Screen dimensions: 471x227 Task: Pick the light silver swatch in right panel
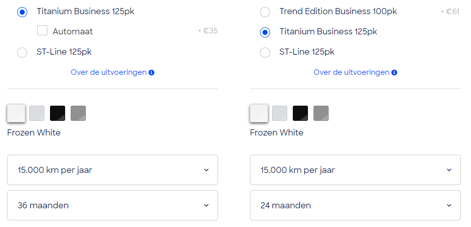click(280, 113)
